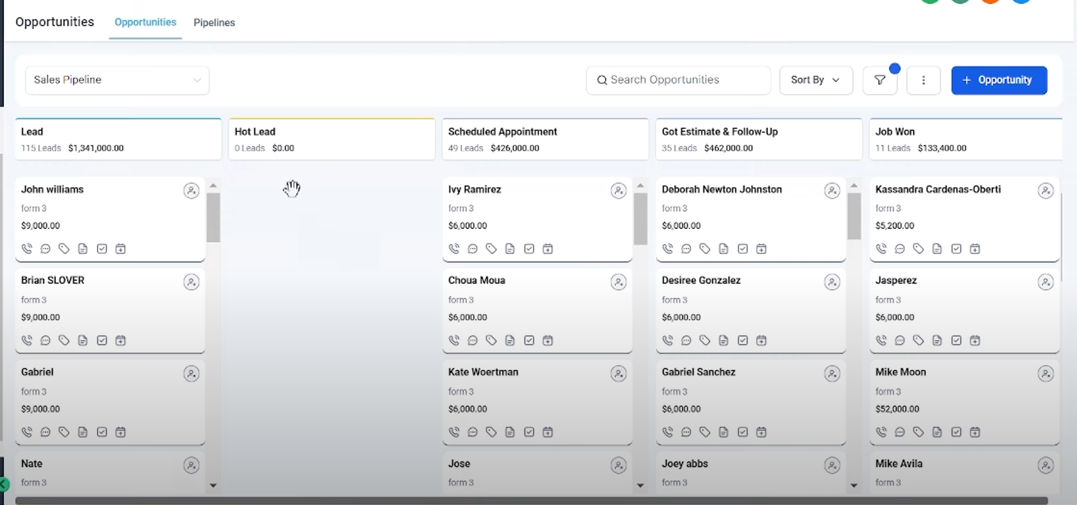
Task: Click the tag icon on Brian SLOVER card
Action: point(64,340)
